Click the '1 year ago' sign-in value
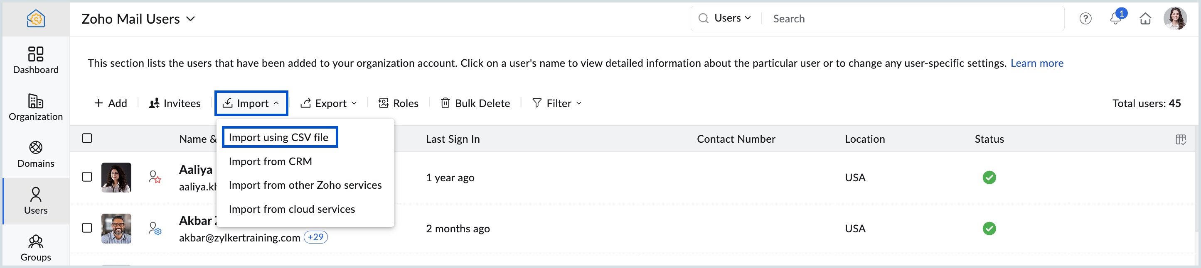Screen dimensions: 1201x268 pyautogui.click(x=450, y=178)
